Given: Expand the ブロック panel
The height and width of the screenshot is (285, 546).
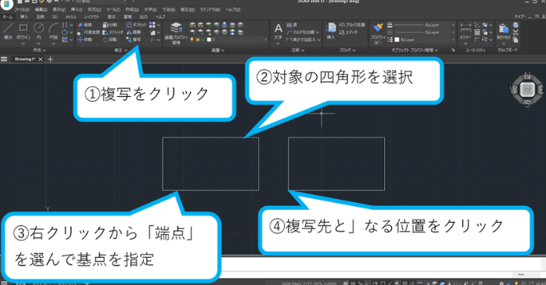Looking at the screenshot, I should tap(347, 50).
